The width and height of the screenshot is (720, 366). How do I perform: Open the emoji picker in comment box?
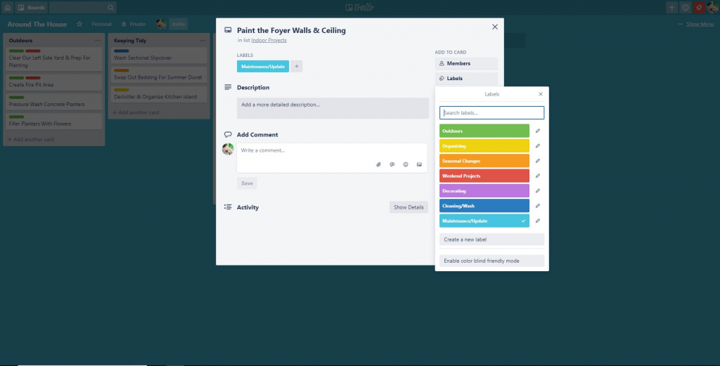406,164
